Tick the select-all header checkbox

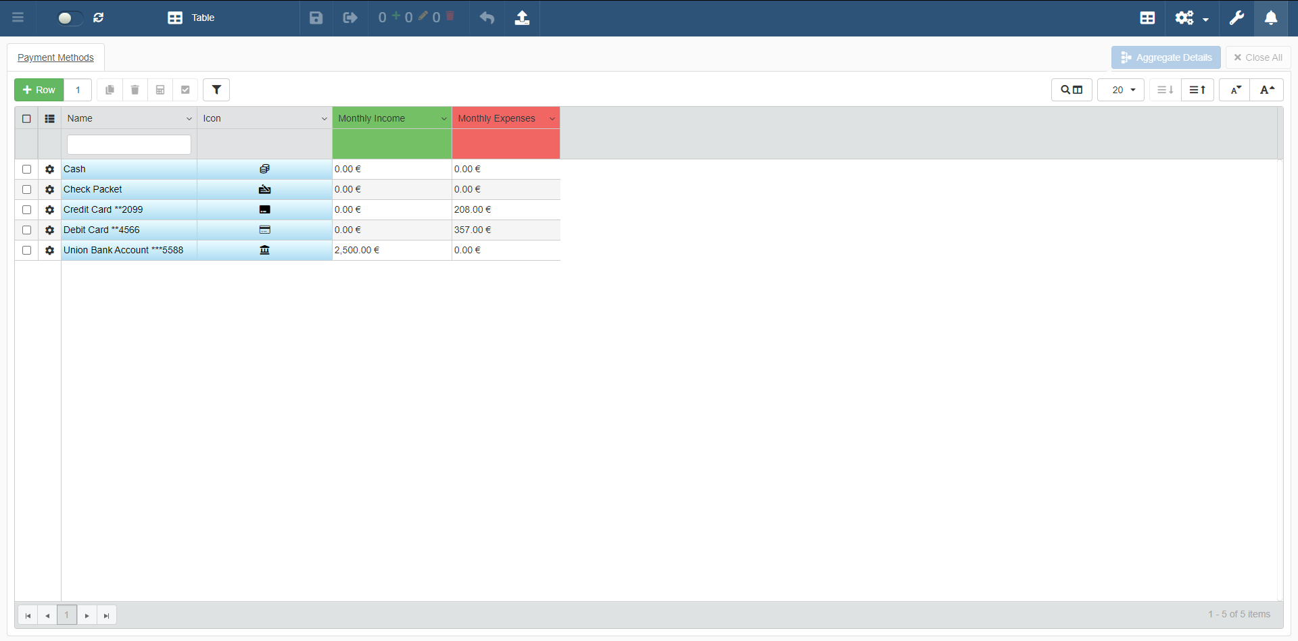click(x=26, y=119)
